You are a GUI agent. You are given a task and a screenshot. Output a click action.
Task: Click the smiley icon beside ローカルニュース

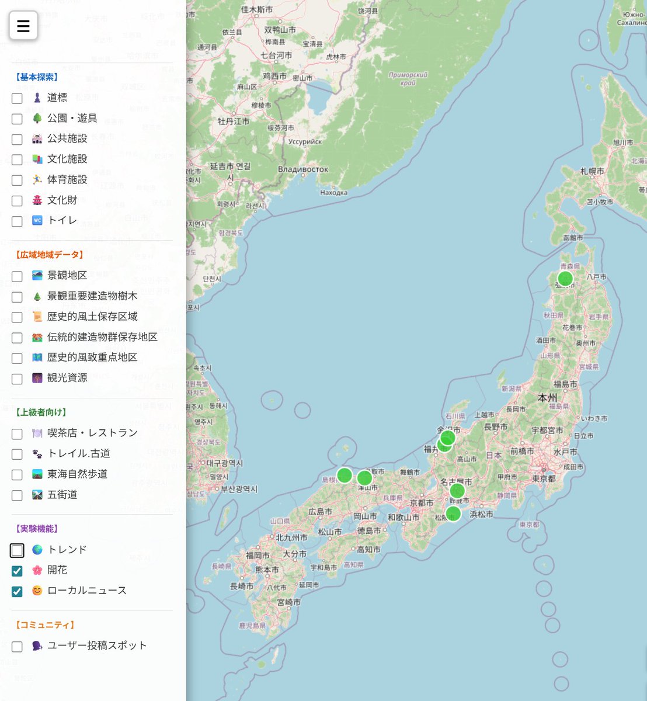[x=37, y=590]
